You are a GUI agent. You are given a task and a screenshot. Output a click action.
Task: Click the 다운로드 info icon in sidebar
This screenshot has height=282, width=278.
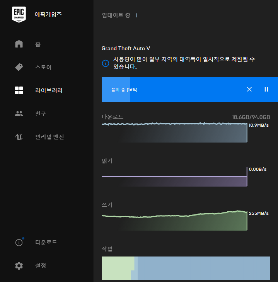19,243
